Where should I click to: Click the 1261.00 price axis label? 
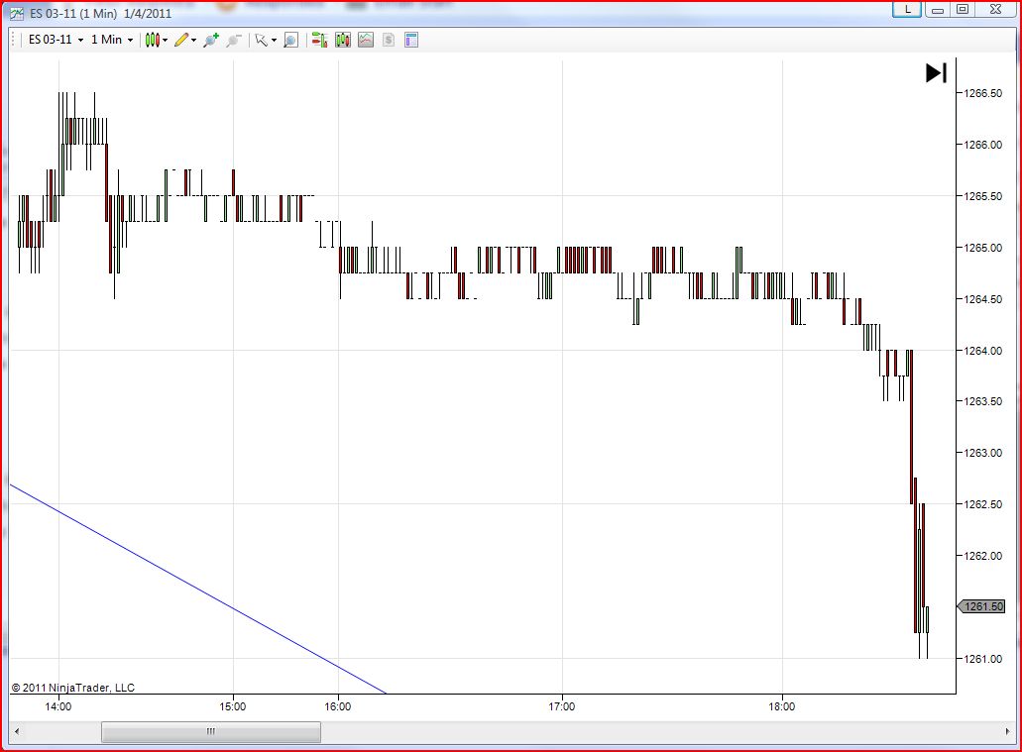tap(983, 659)
